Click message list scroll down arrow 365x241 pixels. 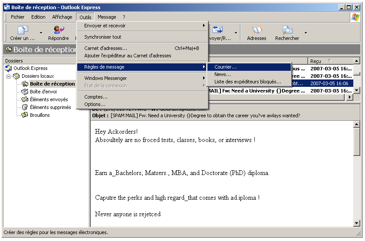click(356, 90)
